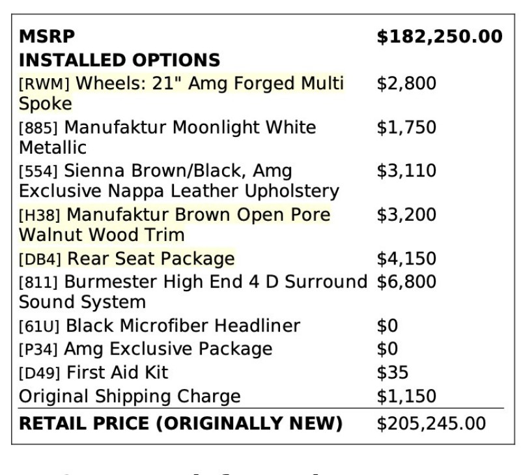Select Manufaktur Moonlight White Metallic option
This screenshot has height=475, width=521.
coord(190,127)
